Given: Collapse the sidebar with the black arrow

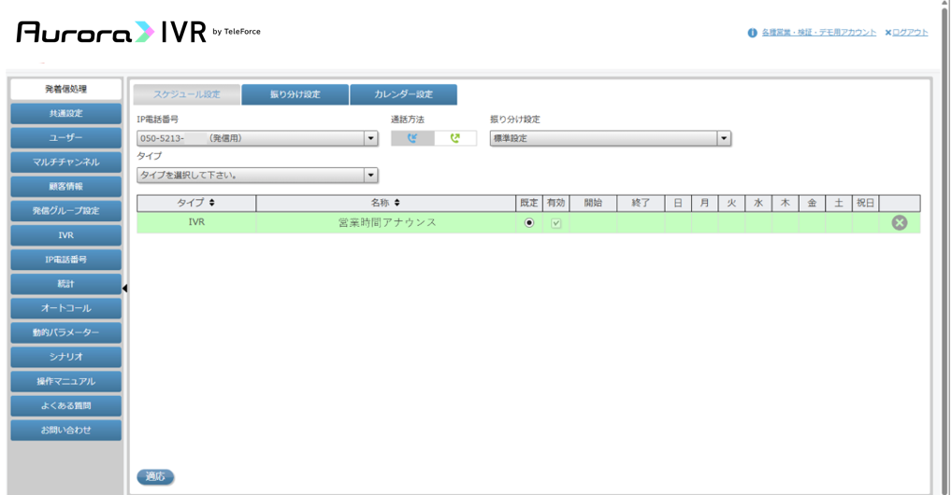Looking at the screenshot, I should (124, 289).
